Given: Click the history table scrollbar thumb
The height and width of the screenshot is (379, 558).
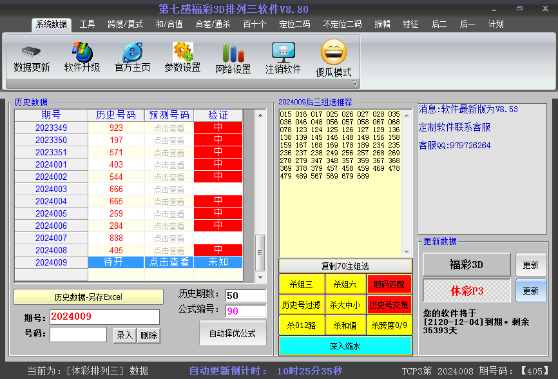Looking at the screenshot, I should click(x=260, y=253).
